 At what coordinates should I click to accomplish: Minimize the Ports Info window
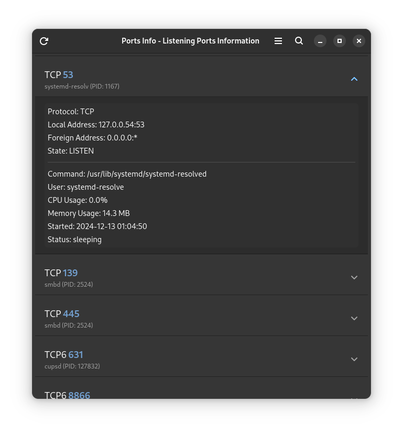[x=320, y=41]
